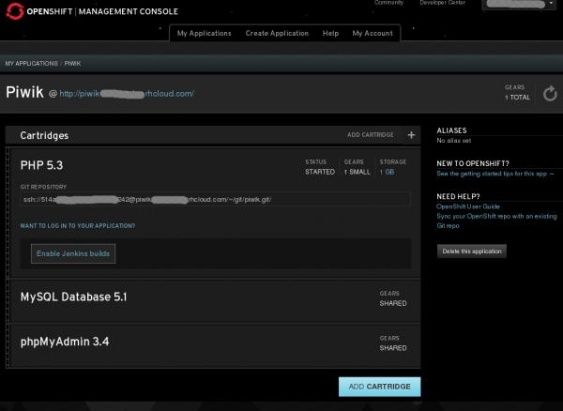This screenshot has width=563, height=411.
Task: Click the phpMyAdmin 3.4 cartridge title
Action: [65, 342]
